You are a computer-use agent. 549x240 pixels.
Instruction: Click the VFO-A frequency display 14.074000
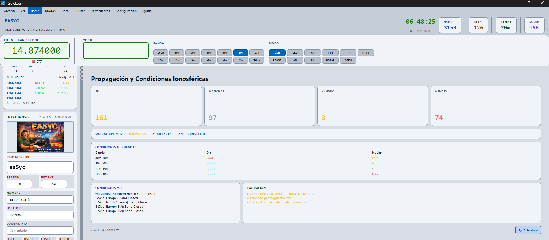(x=37, y=51)
